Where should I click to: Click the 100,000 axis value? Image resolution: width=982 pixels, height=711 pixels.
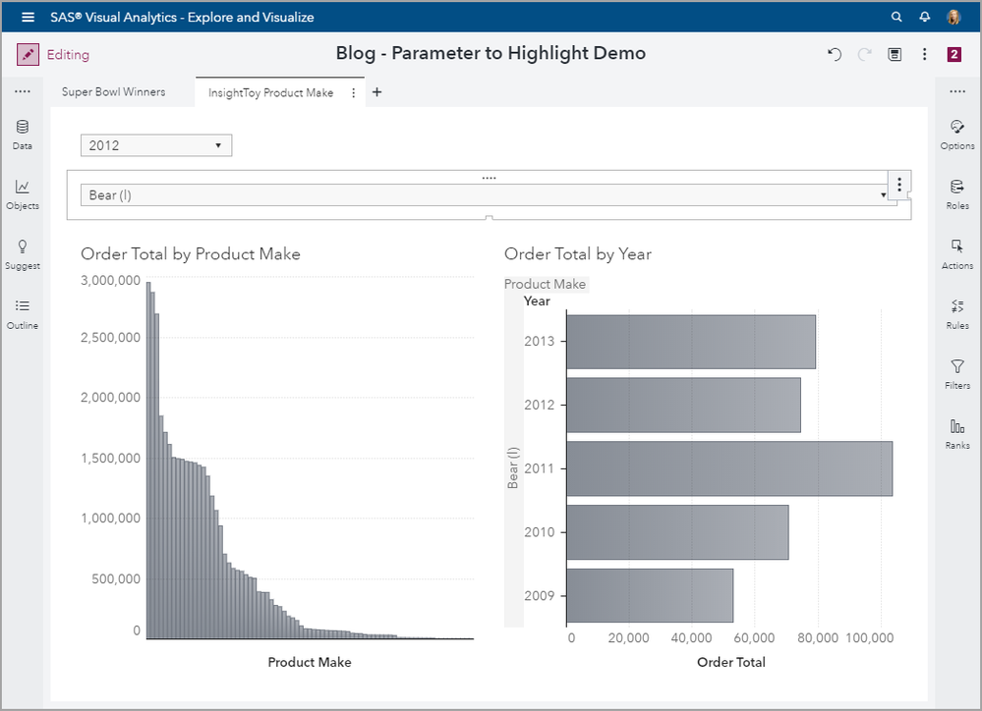(x=869, y=637)
